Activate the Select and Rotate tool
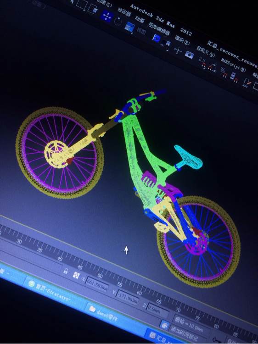This screenshot has width=258, height=344. (118, 22)
